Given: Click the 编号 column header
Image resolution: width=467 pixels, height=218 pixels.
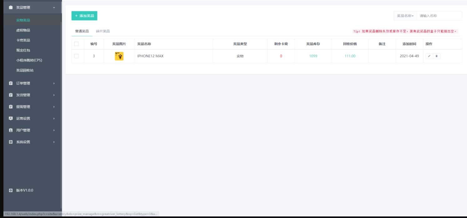Looking at the screenshot, I should pyautogui.click(x=94, y=44).
